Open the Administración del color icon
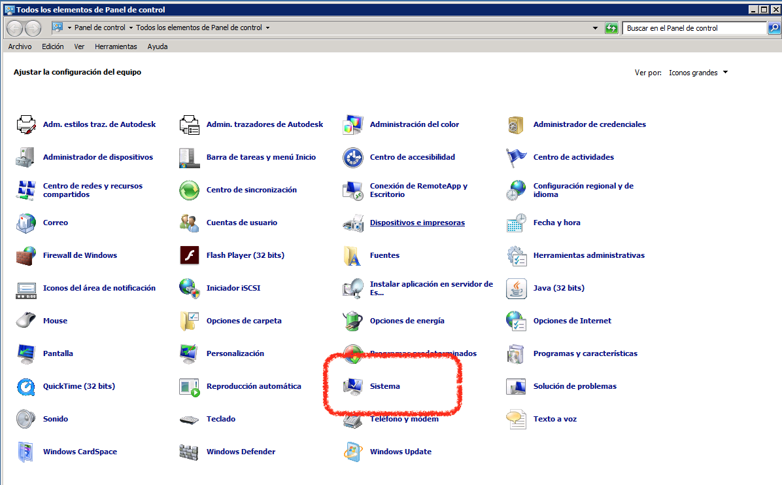Screen dimensions: 782x485 [x=353, y=124]
